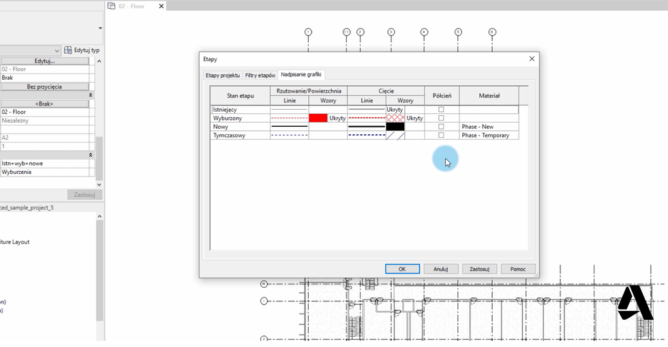Click red crosshatch cut pattern for Wyburzony
Image resolution: width=668 pixels, height=347 pixels.
click(395, 118)
